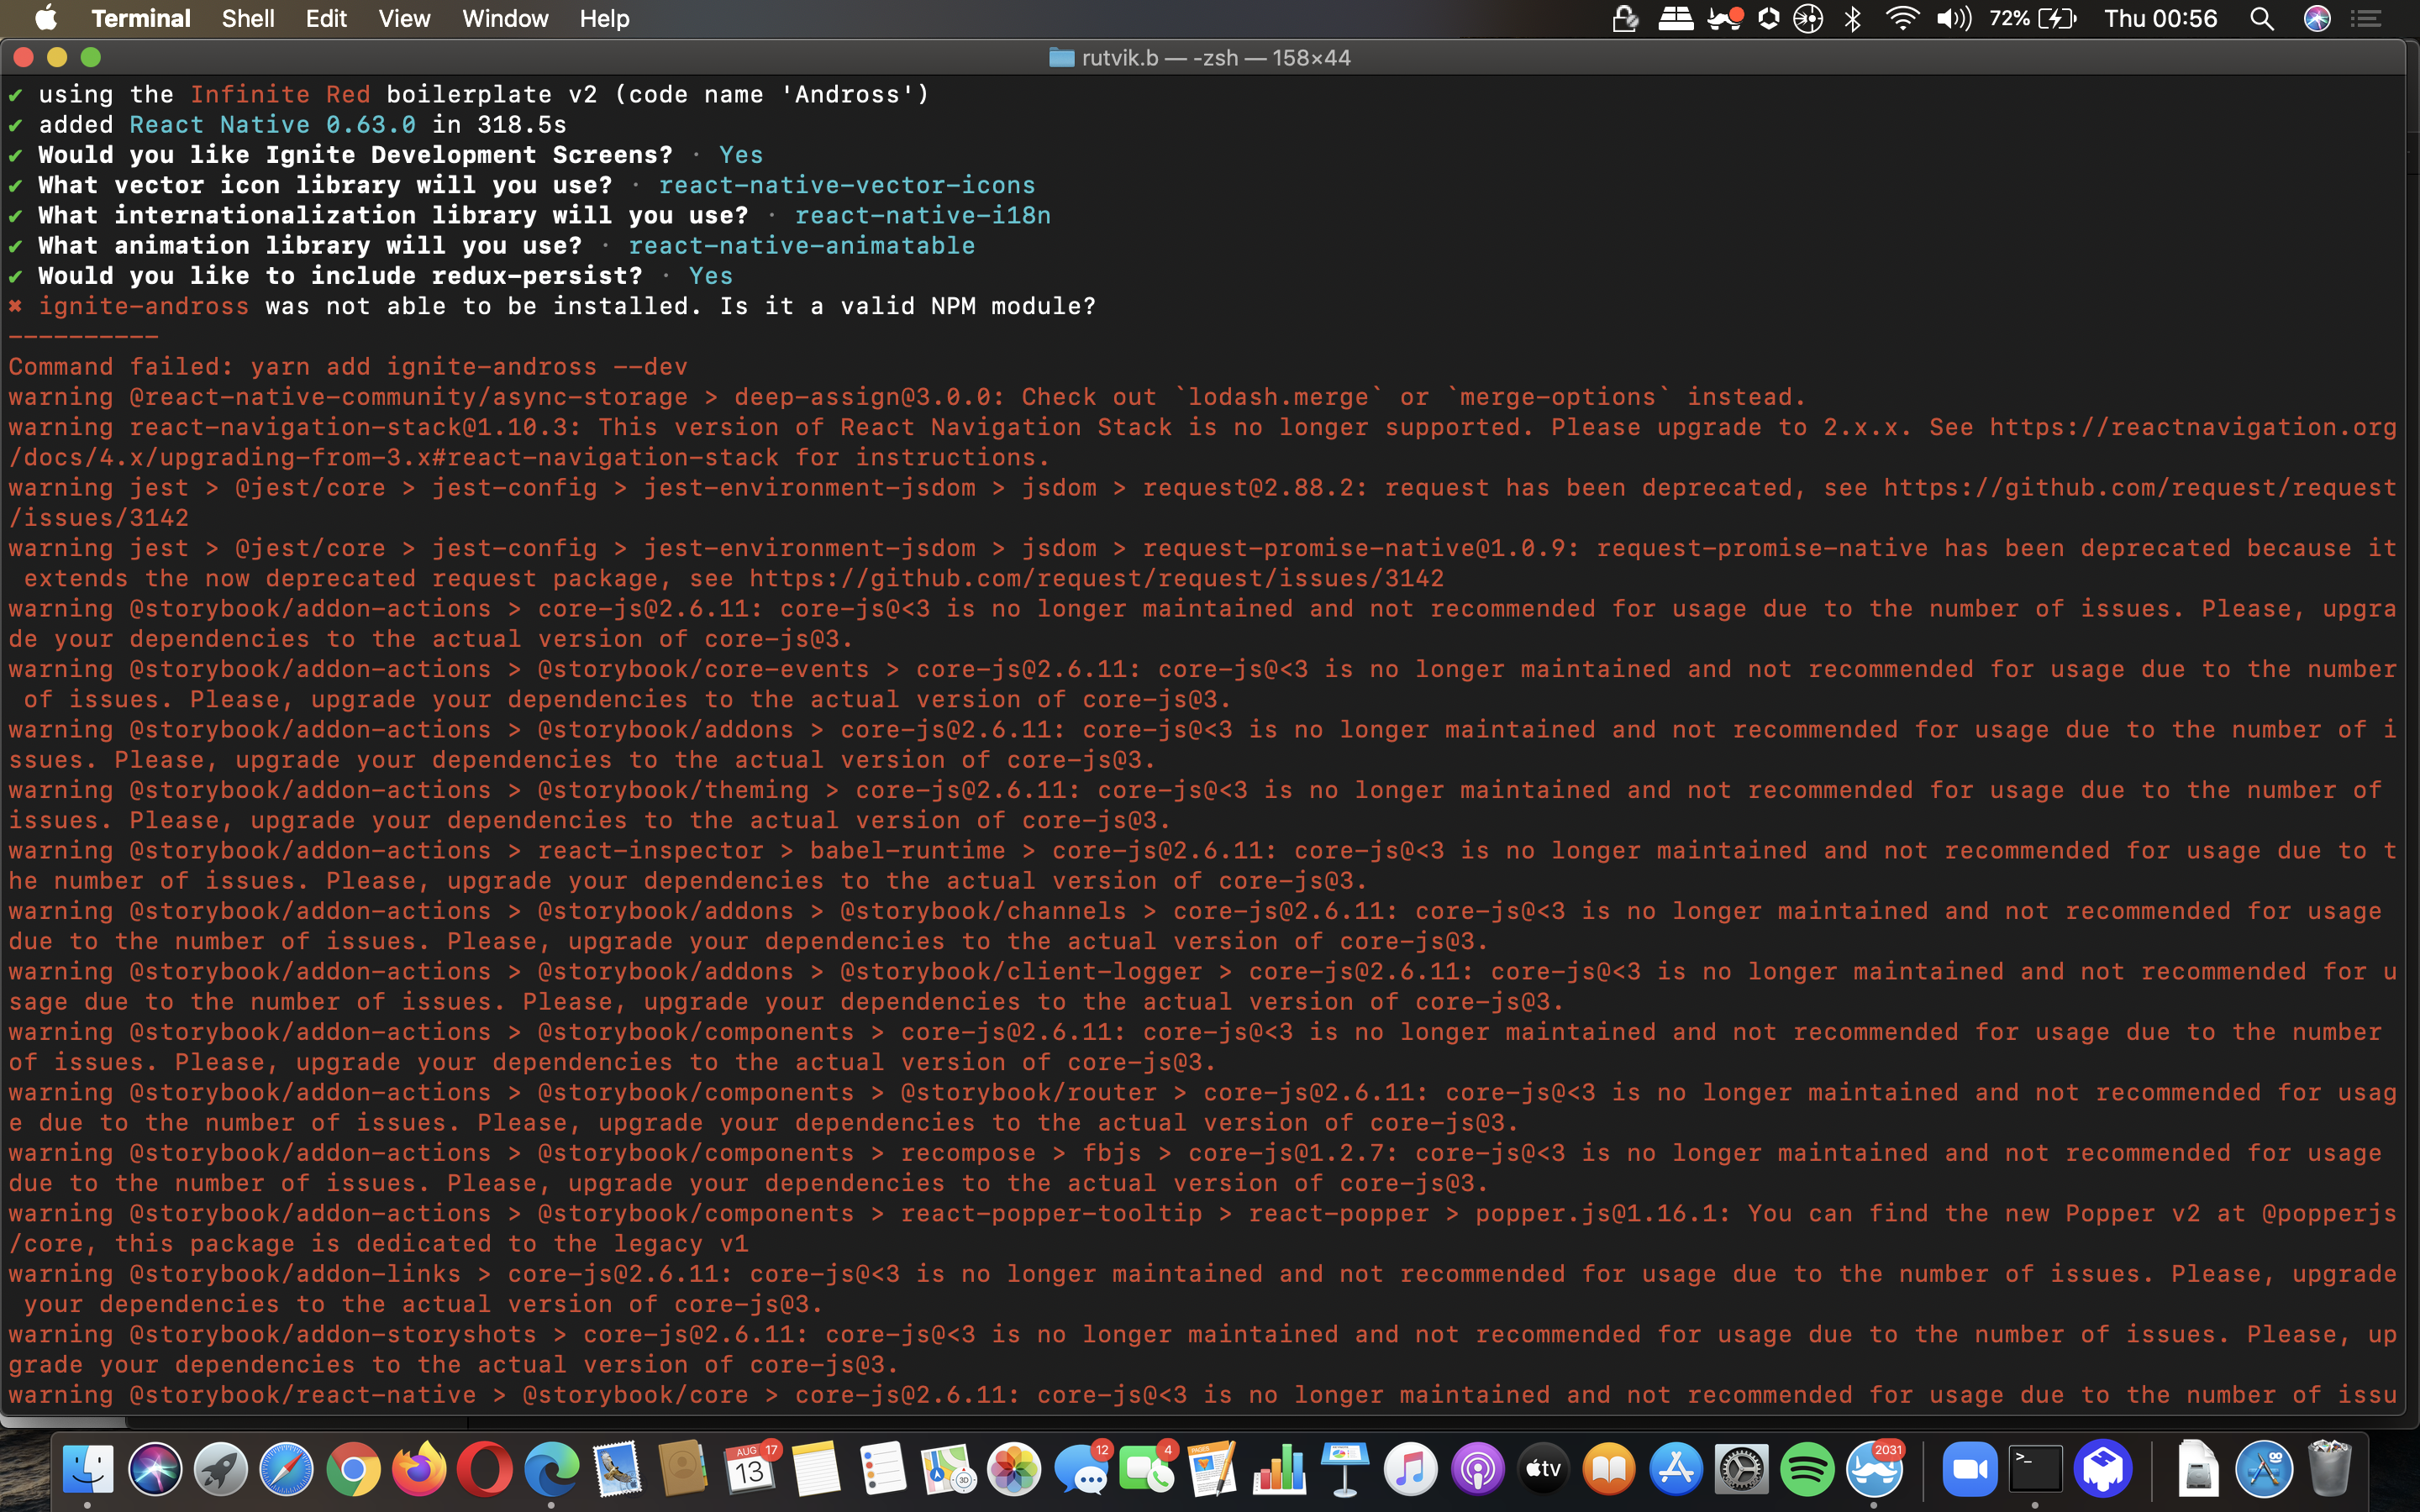Click 'react-native-animatable' answer
2420x1512 pixels.
tap(802, 245)
